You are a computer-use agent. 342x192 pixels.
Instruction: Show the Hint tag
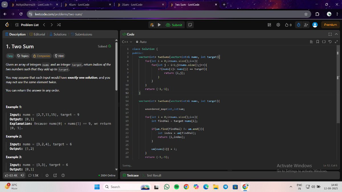click(x=59, y=56)
